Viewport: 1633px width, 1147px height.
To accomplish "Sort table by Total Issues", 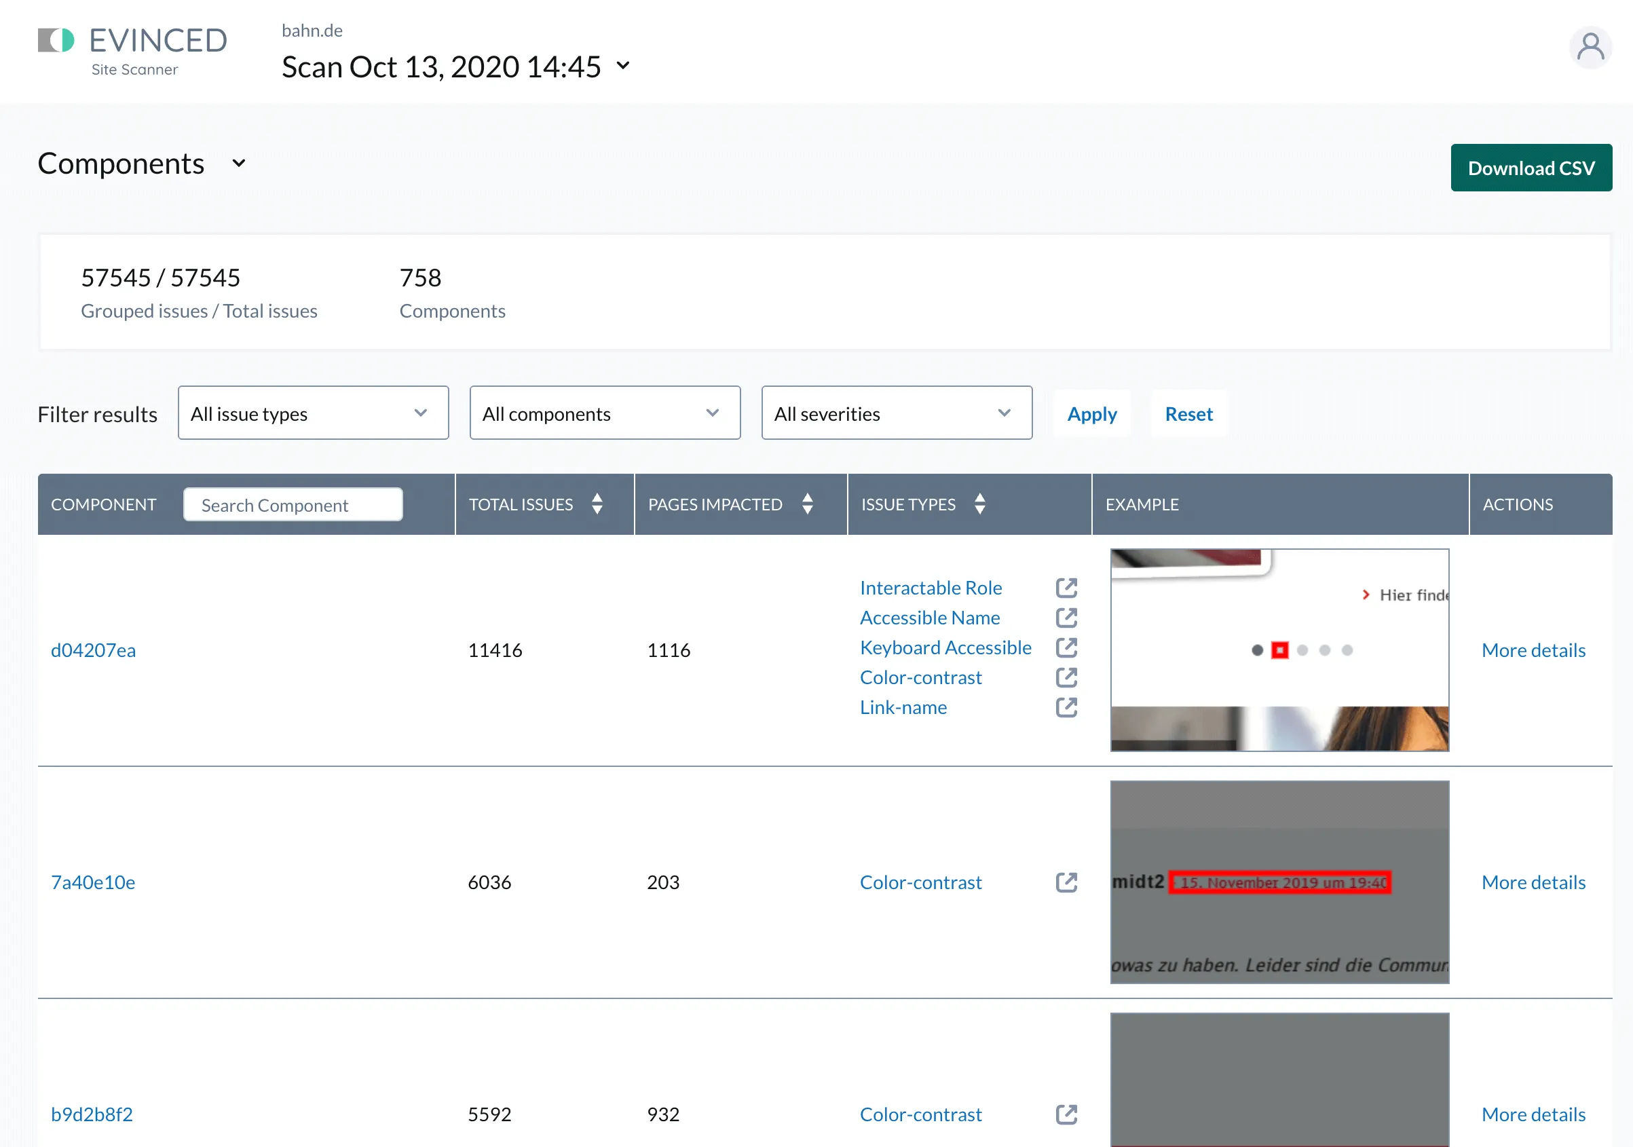I will tap(597, 504).
